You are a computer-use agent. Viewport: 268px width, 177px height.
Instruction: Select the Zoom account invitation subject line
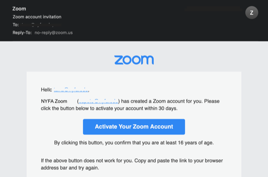pyautogui.click(x=37, y=17)
